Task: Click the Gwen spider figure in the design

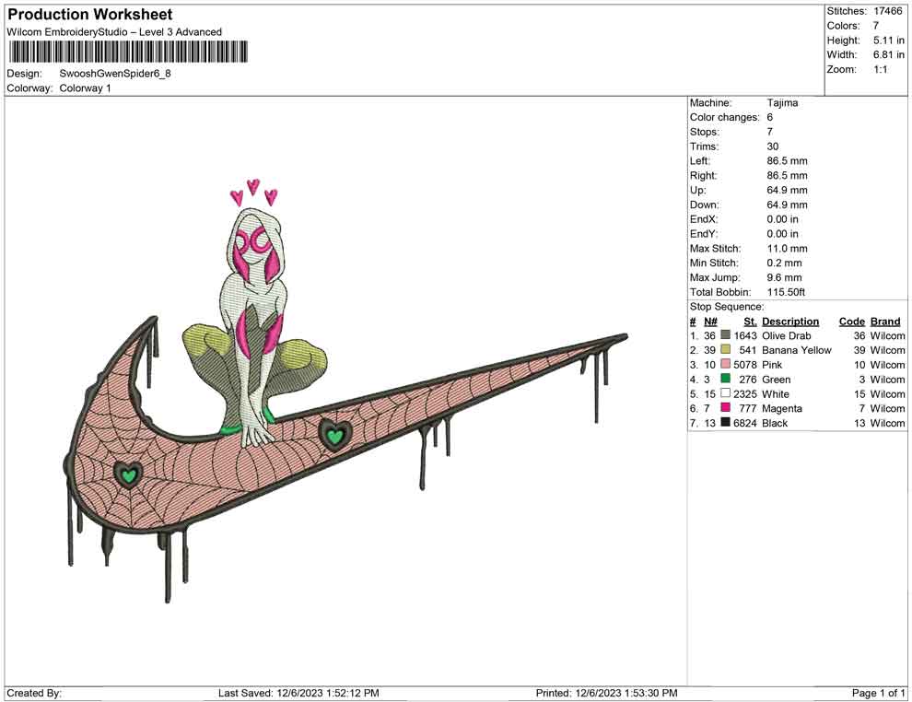Action: coord(253,326)
